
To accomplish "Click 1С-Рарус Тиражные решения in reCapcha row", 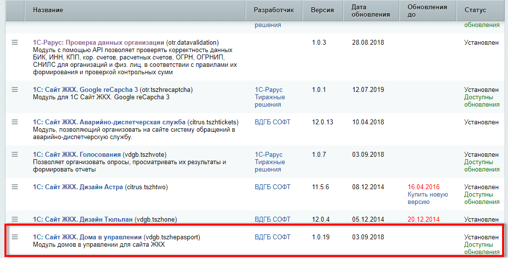I will click(269, 97).
